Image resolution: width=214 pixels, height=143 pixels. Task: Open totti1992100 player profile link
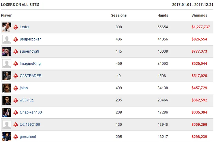(x=30, y=124)
